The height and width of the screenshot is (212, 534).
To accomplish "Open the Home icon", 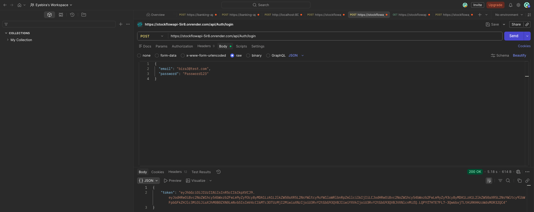I will [19, 5].
